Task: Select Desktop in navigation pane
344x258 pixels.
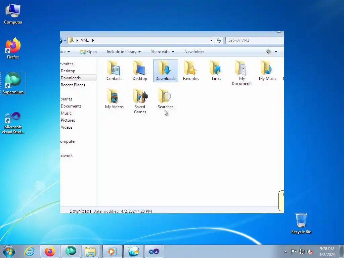Action: (68, 71)
